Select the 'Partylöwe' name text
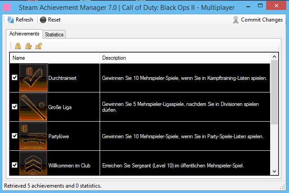Image resolution: width=289 pixels, height=193 pixels. (59, 136)
